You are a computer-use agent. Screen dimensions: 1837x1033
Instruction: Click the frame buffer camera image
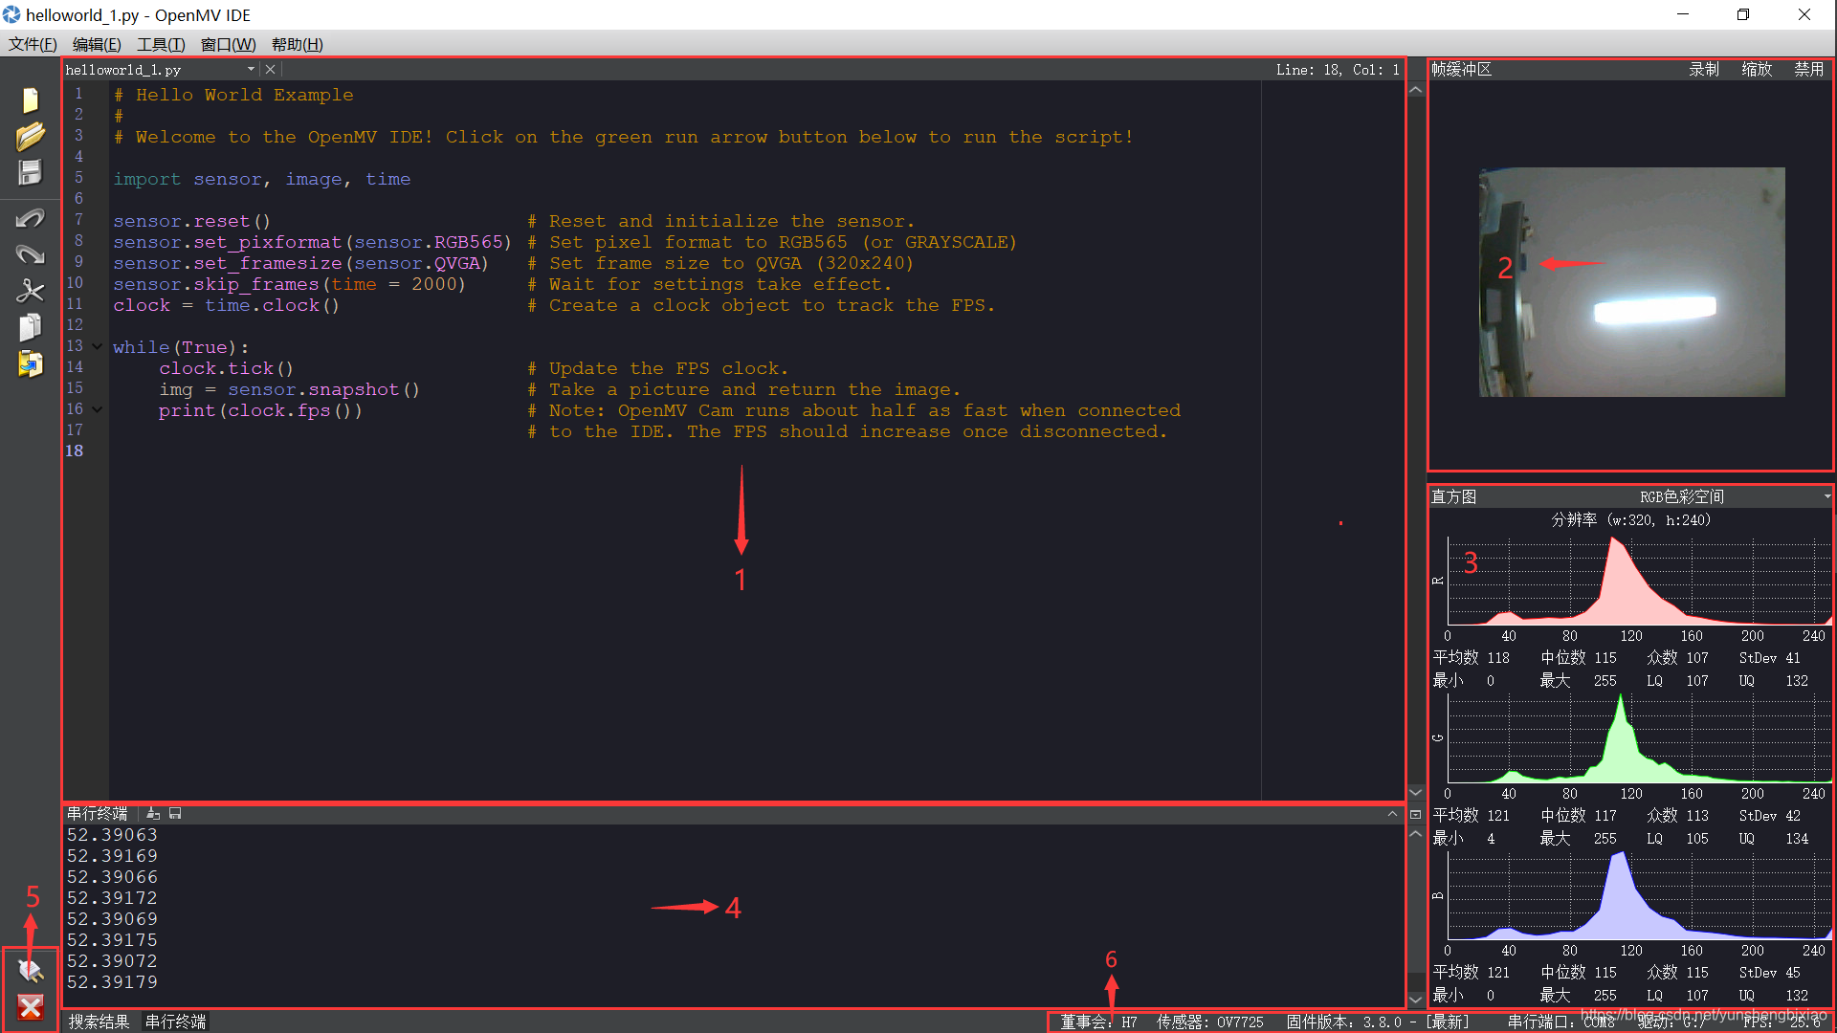click(1630, 282)
